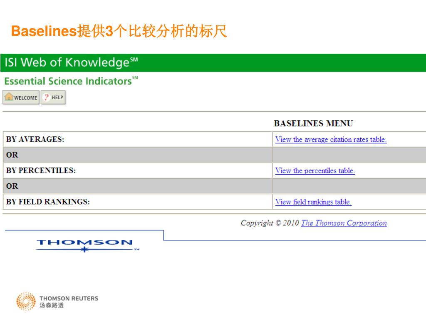Click the slide title starting with Baselines
Image resolution: width=426 pixels, height=320 pixels.
click(119, 31)
